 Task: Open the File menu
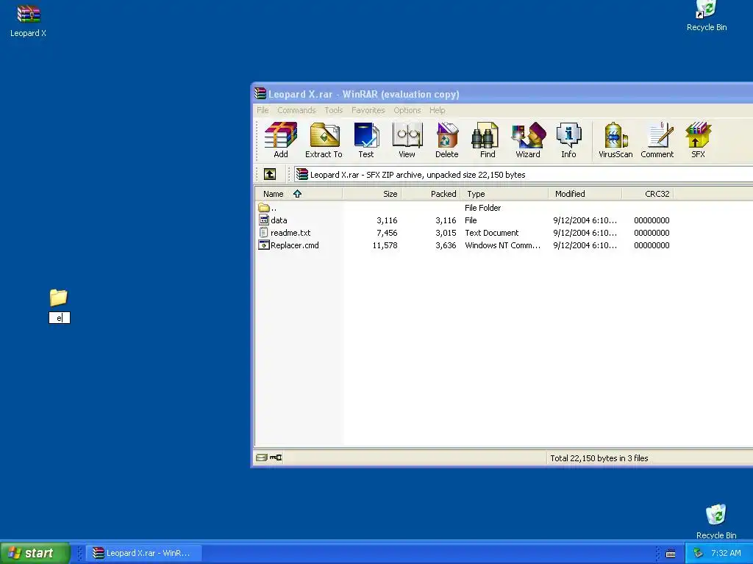(x=263, y=110)
